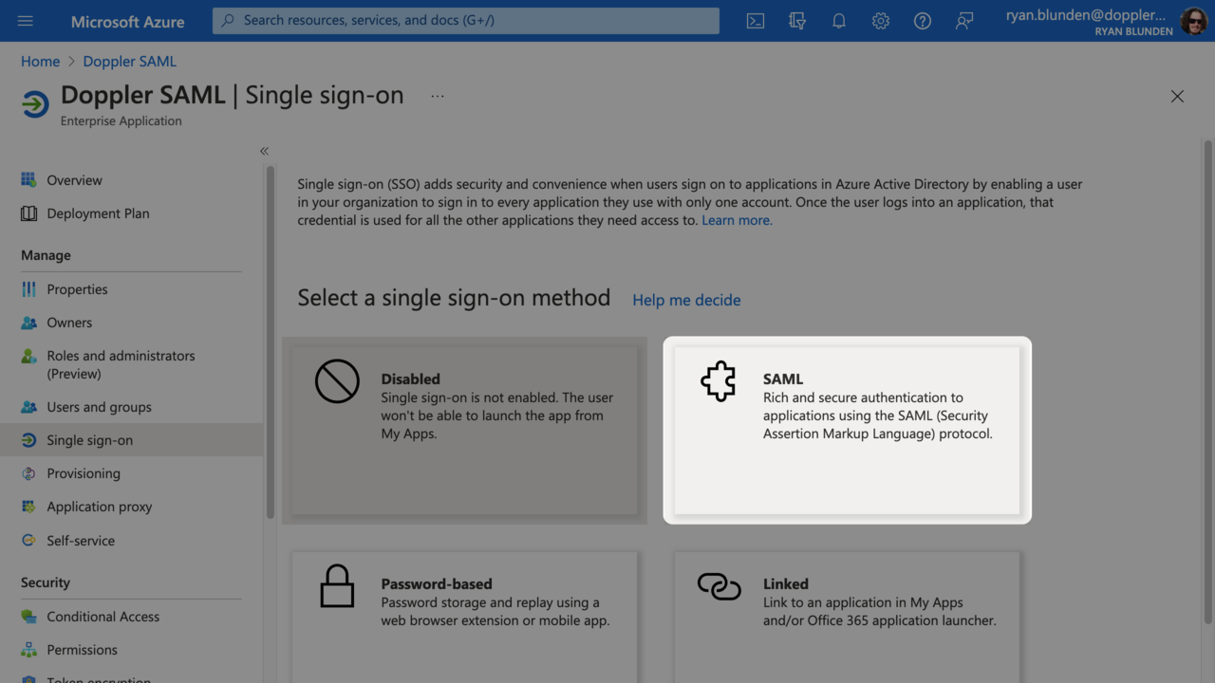The height and width of the screenshot is (683, 1215).
Task: Open the portal settings gear
Action: [881, 21]
